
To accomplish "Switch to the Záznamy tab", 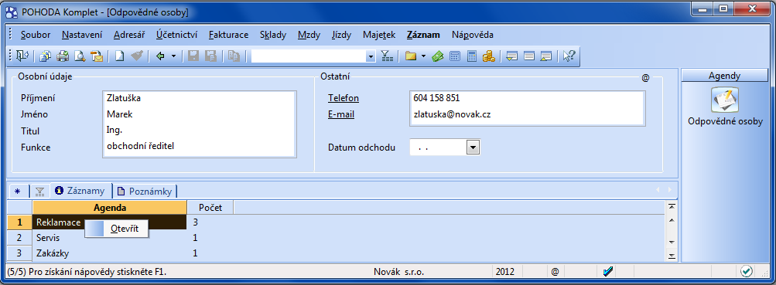I will click(80, 191).
